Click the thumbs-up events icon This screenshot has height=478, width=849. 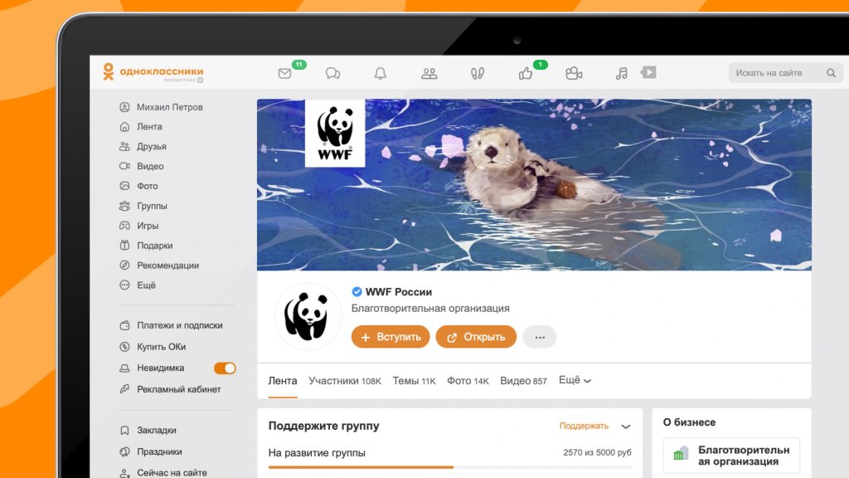[526, 73]
